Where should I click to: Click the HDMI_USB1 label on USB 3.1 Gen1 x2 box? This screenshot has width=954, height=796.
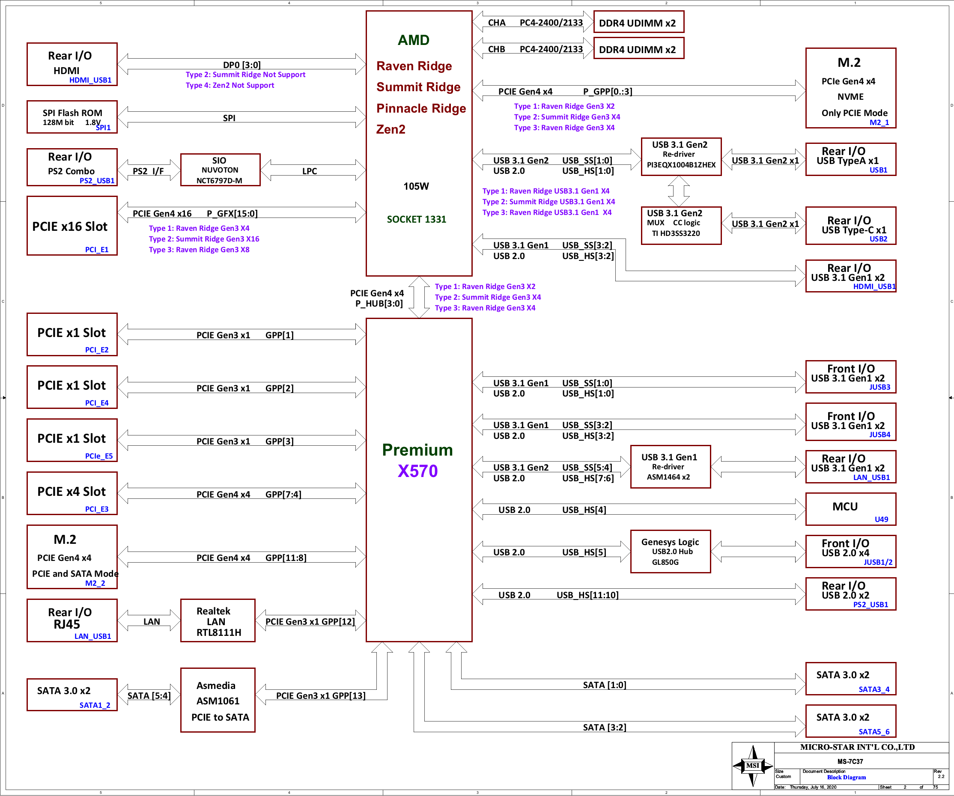[x=874, y=287]
